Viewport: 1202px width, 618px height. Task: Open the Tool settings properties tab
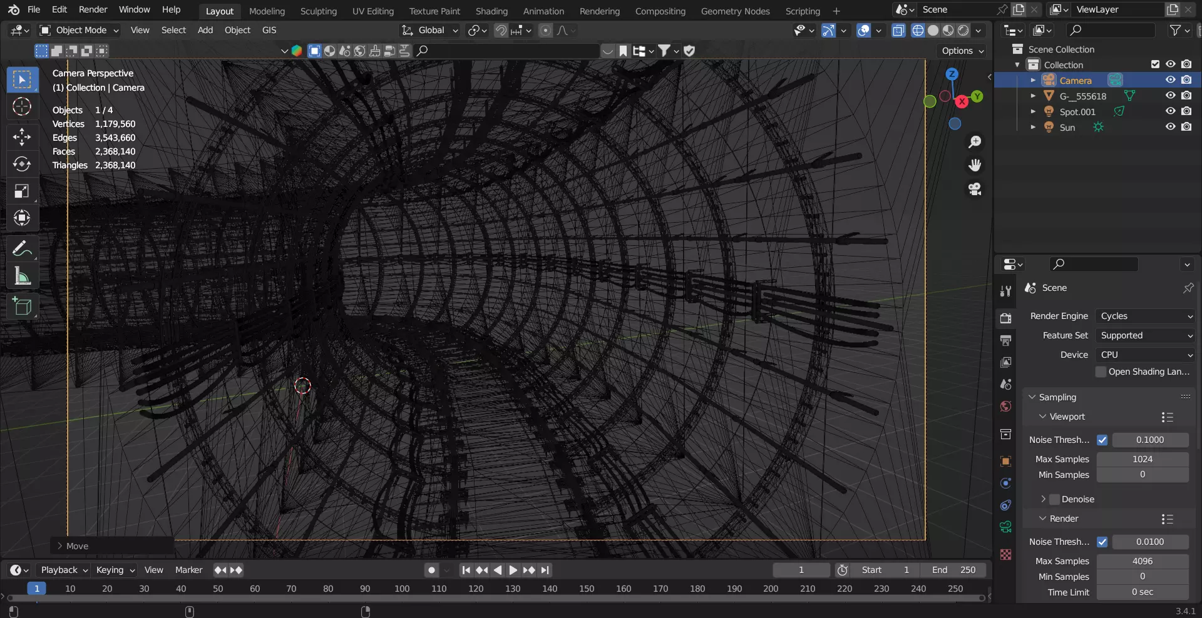pyautogui.click(x=1006, y=291)
